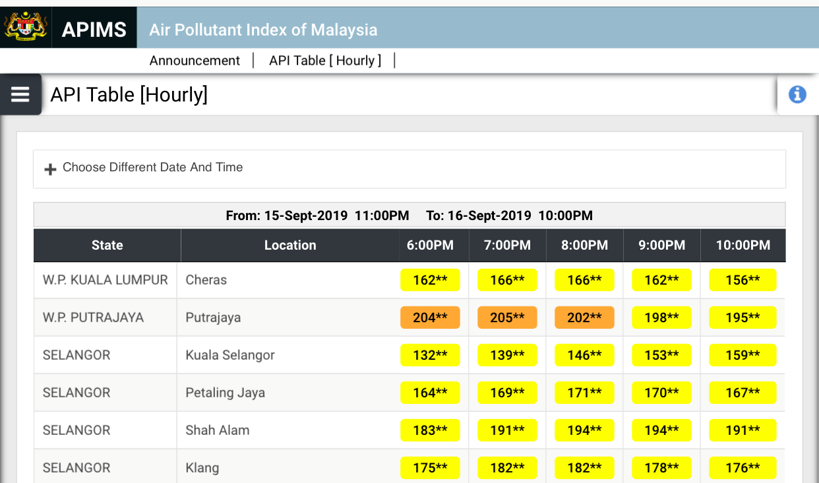The height and width of the screenshot is (483, 819).
Task: Click the 6:00PM column header
Action: coord(430,245)
